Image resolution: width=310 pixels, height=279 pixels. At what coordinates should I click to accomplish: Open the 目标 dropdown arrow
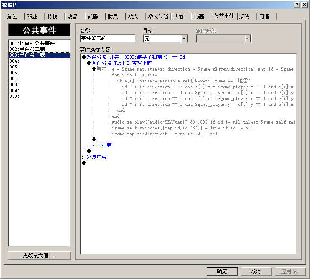click(184, 39)
